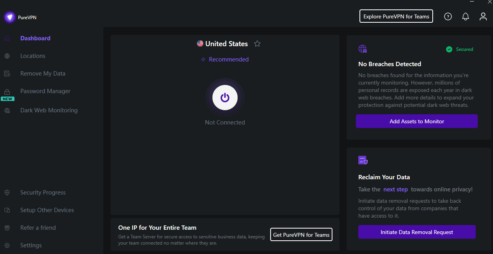Click the Security Progress shield icon
493x254 pixels.
coord(7,193)
